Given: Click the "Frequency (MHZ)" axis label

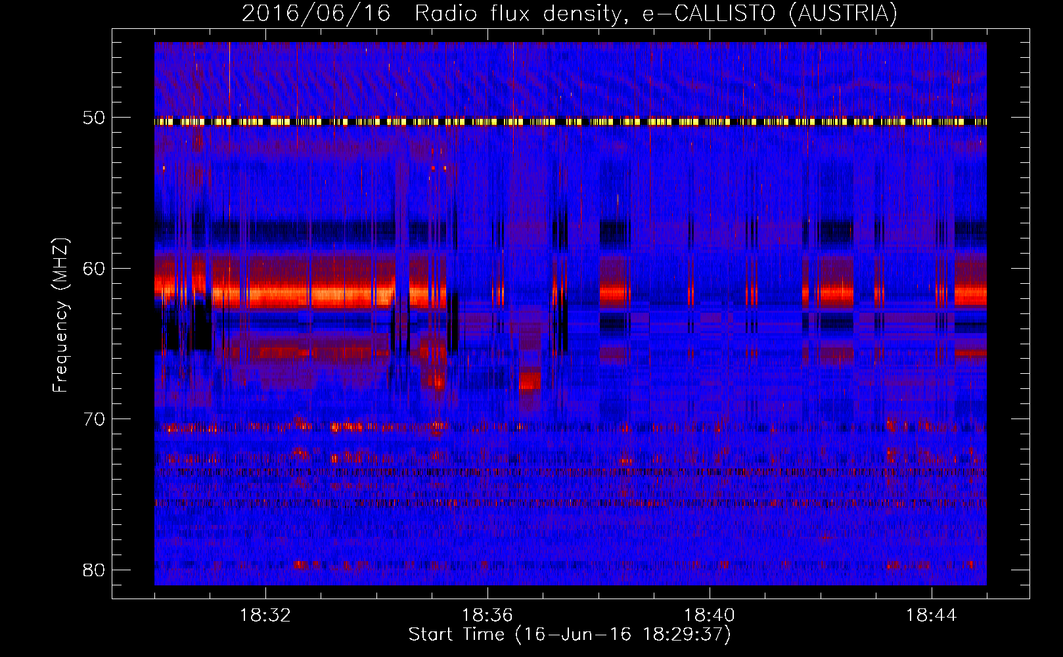Looking at the screenshot, I should 60,315.
